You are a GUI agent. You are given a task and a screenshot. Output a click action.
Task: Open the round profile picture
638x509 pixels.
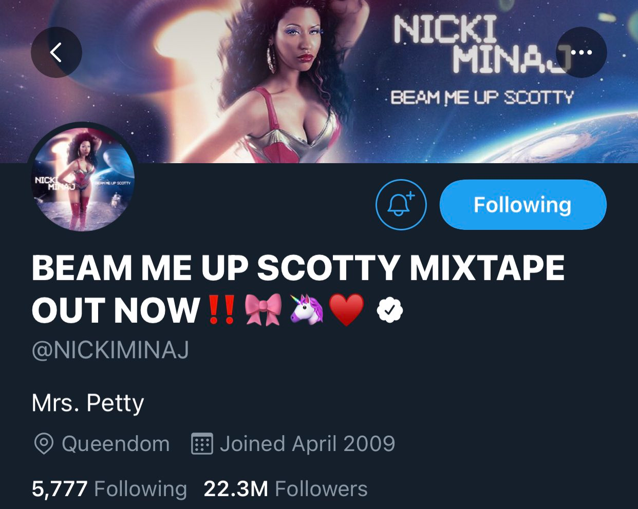[x=83, y=179]
